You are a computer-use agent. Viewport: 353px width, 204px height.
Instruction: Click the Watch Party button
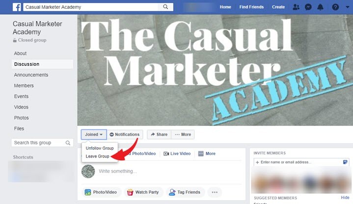pos(143,192)
